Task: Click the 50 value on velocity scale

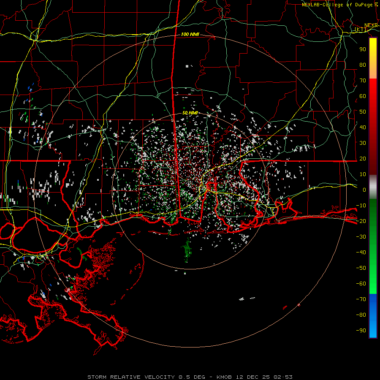Action: pos(363,112)
